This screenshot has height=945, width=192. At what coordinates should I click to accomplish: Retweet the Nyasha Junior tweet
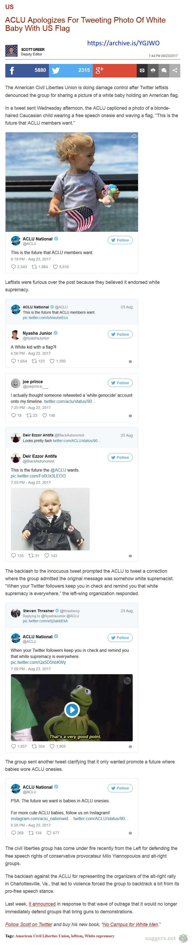pos(34,361)
